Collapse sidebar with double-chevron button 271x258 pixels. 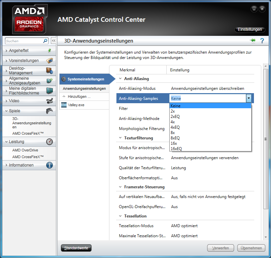[x=54, y=41]
